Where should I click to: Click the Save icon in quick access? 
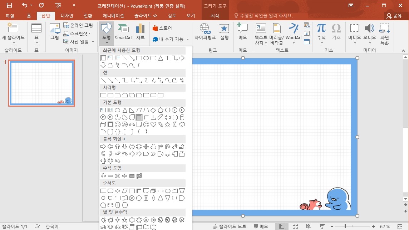pyautogui.click(x=9, y=5)
